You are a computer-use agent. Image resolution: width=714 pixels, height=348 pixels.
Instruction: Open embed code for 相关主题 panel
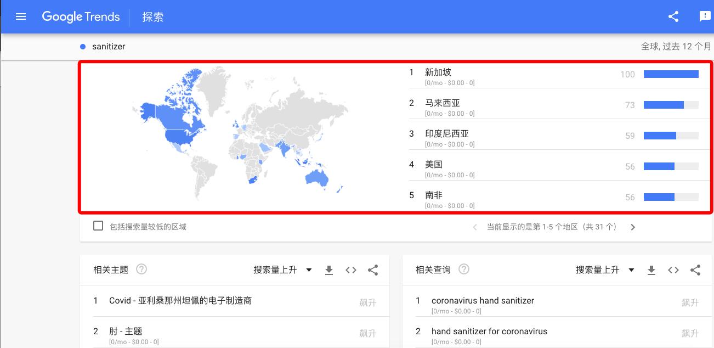tap(351, 270)
